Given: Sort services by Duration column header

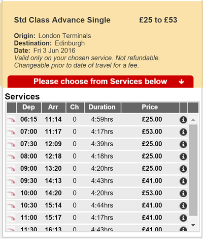Looking at the screenshot, I should click(103, 108).
